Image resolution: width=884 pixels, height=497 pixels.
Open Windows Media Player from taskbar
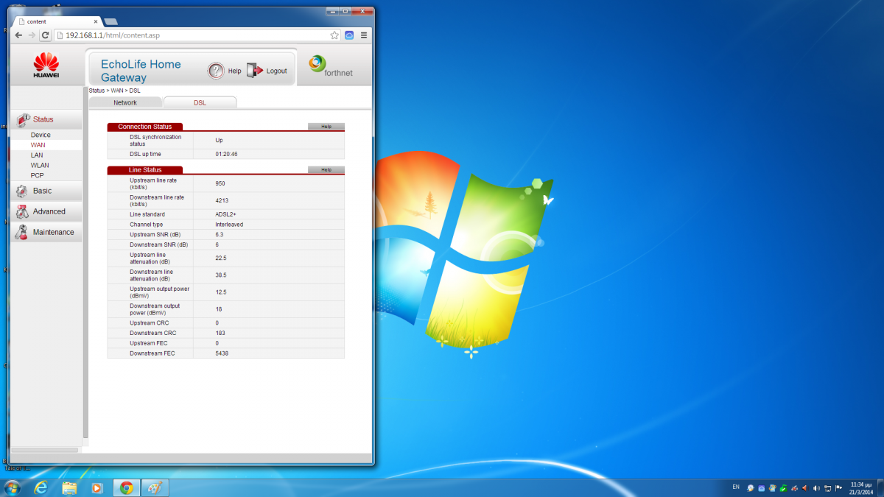click(x=97, y=487)
